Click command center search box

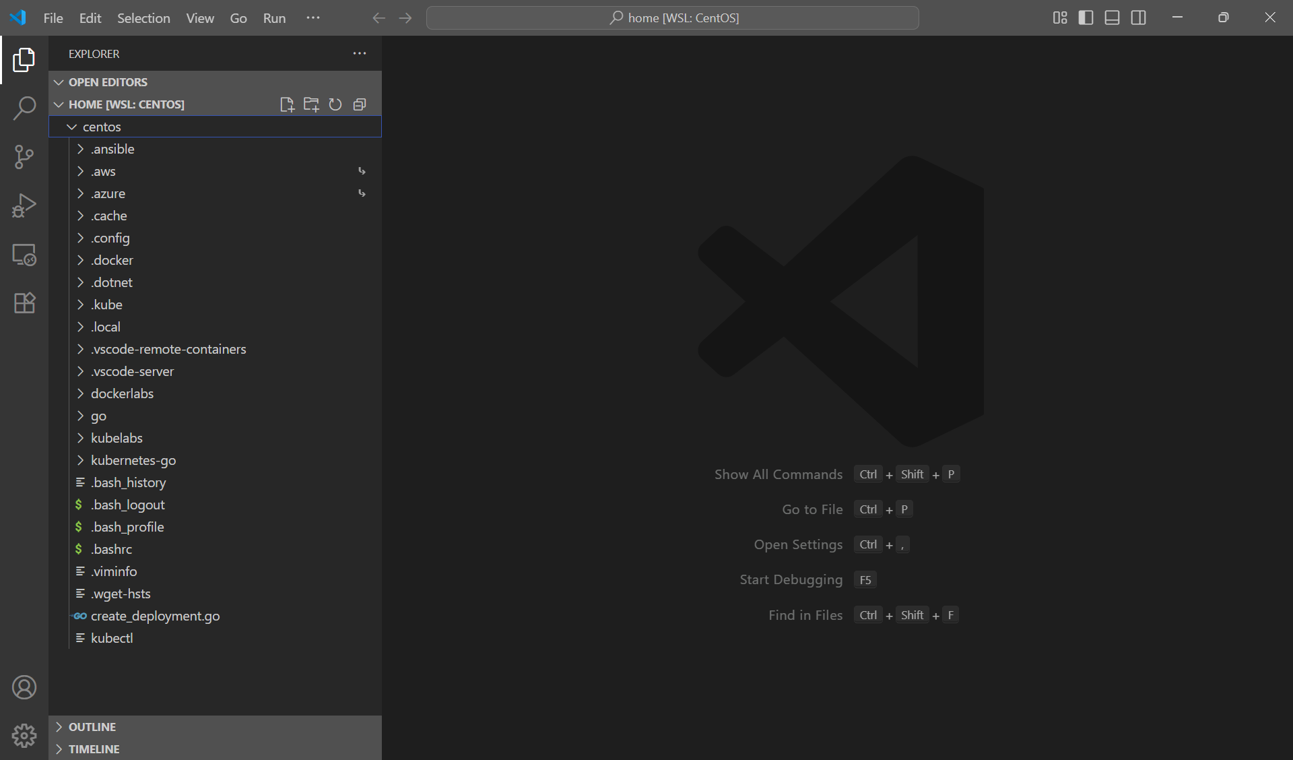(x=672, y=18)
